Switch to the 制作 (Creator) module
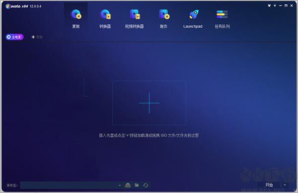The image size is (298, 193). [x=164, y=19]
